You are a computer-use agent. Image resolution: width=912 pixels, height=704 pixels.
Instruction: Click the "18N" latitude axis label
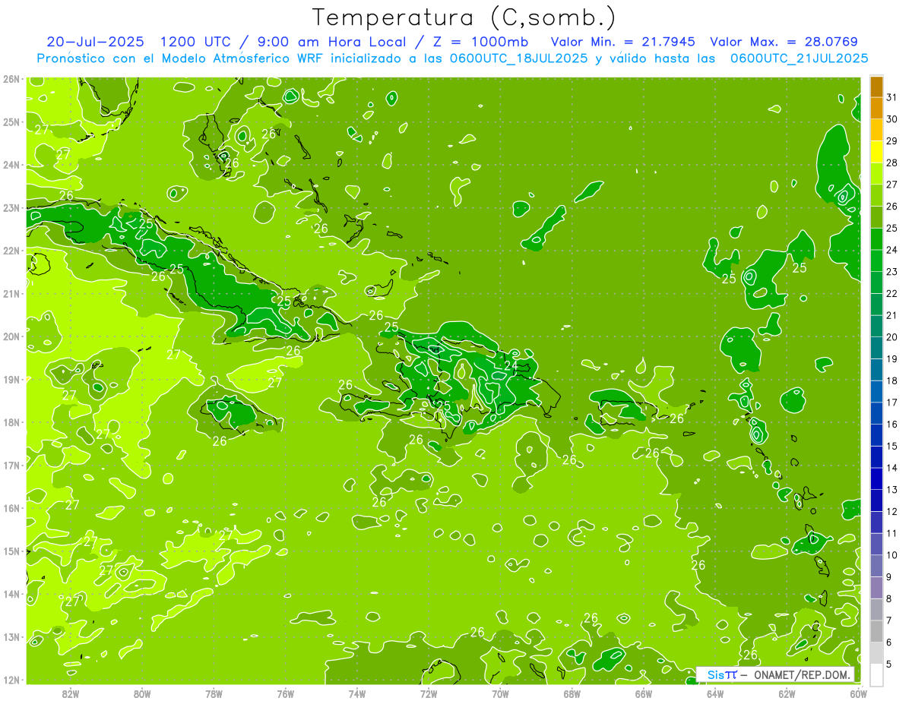(11, 421)
